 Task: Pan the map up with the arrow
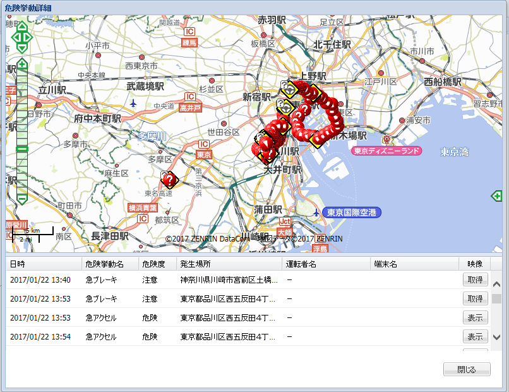pos(22,27)
